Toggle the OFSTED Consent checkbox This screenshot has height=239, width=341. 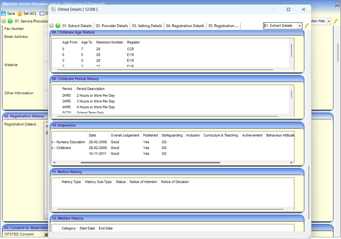(46, 234)
